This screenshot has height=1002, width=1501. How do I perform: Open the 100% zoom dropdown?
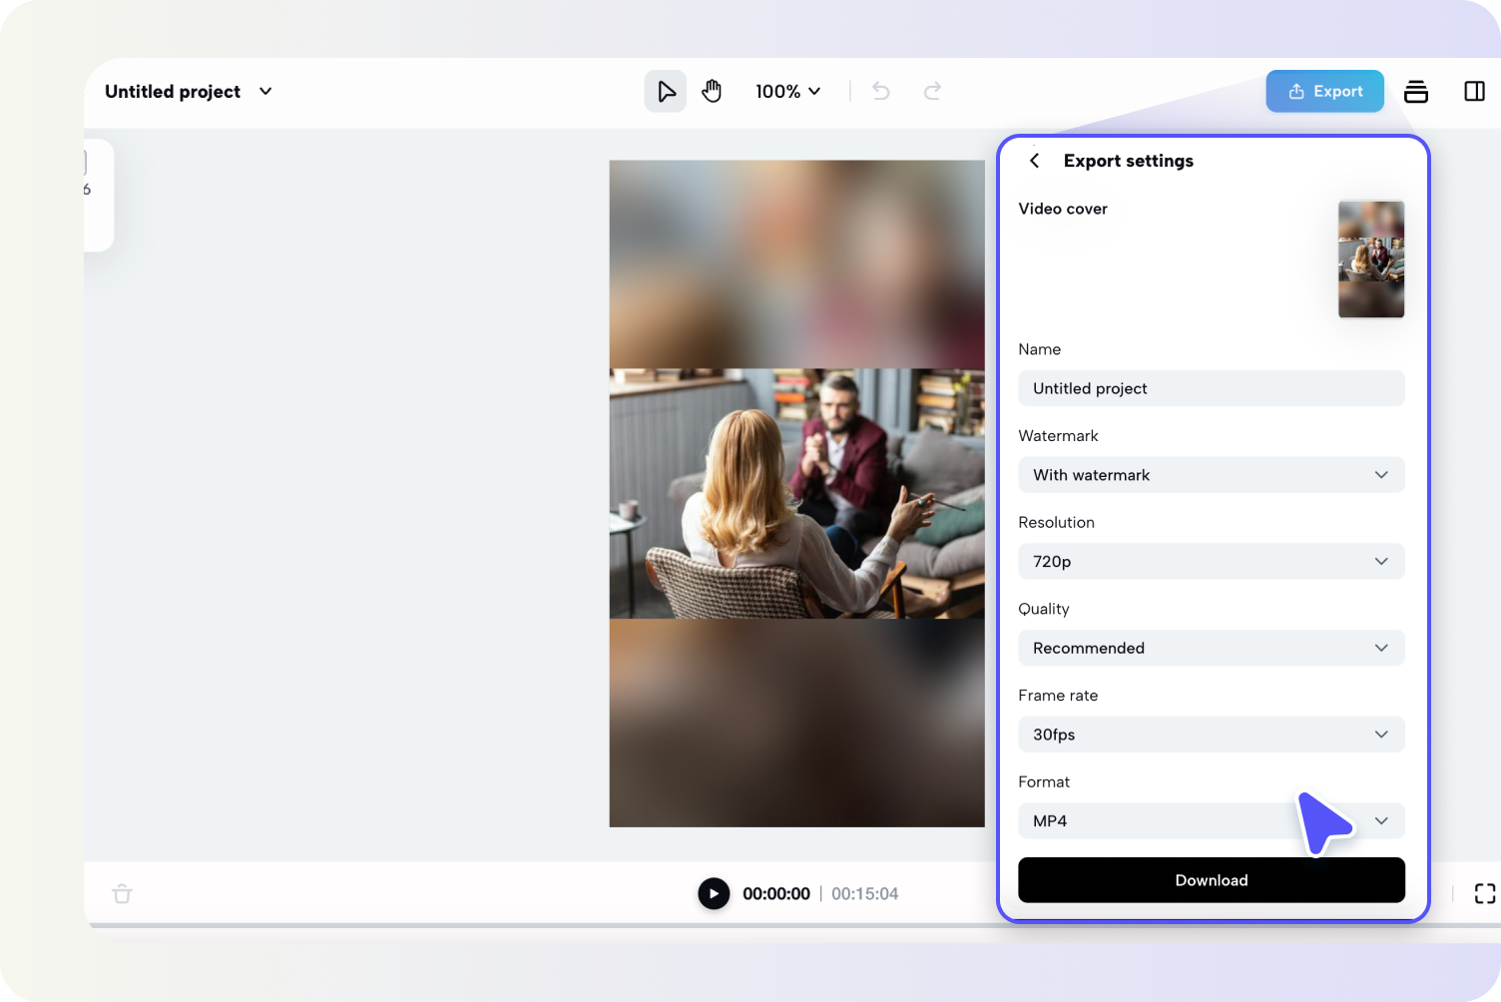point(788,92)
